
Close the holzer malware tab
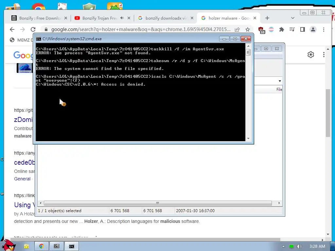[x=255, y=18]
